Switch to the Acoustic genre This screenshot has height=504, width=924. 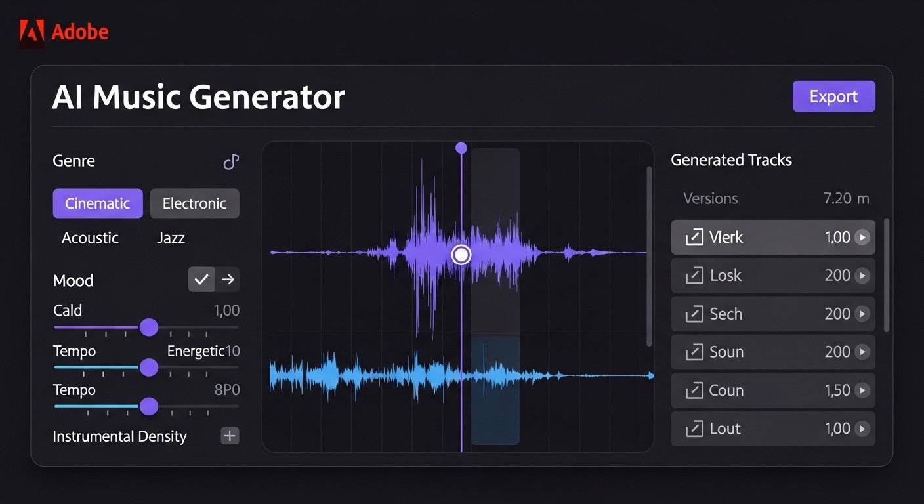[89, 238]
